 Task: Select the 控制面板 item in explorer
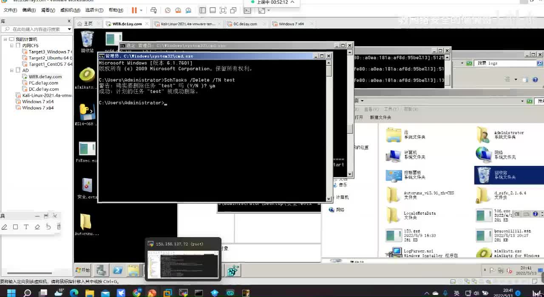(x=406, y=175)
